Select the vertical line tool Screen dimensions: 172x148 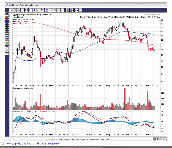[23, 10]
